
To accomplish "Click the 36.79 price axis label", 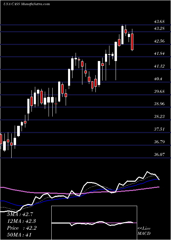I will point(159,142).
